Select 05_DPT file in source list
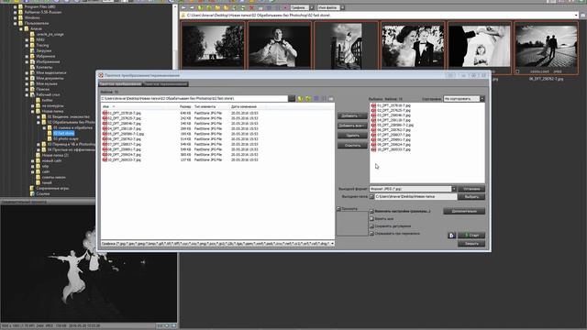587x330 pixels. 123,134
